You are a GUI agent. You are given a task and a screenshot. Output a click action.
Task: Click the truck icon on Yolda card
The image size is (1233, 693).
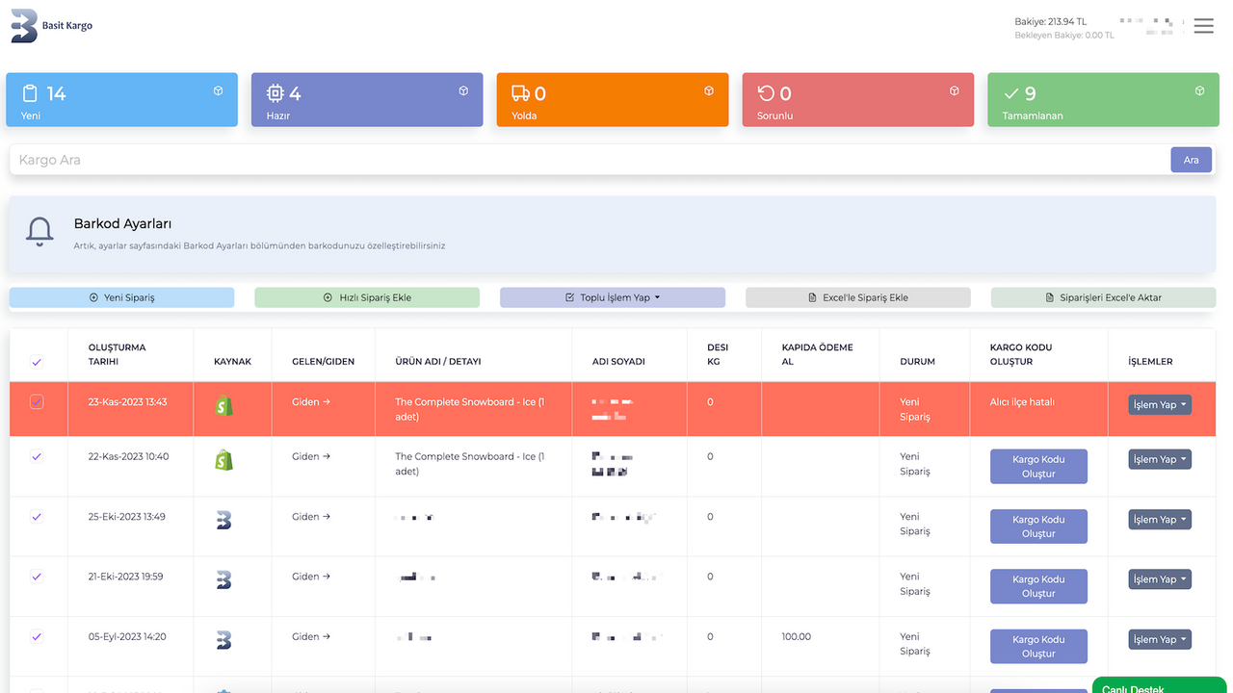tap(520, 93)
